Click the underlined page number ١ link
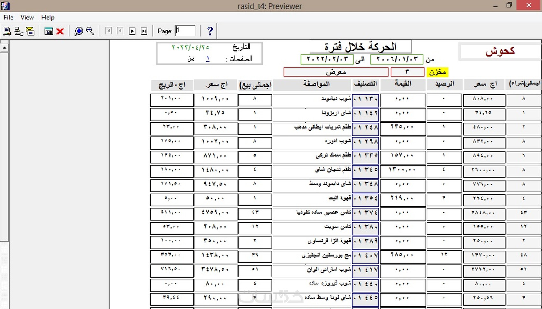Viewport: 542px width, 309px height. 208,59
